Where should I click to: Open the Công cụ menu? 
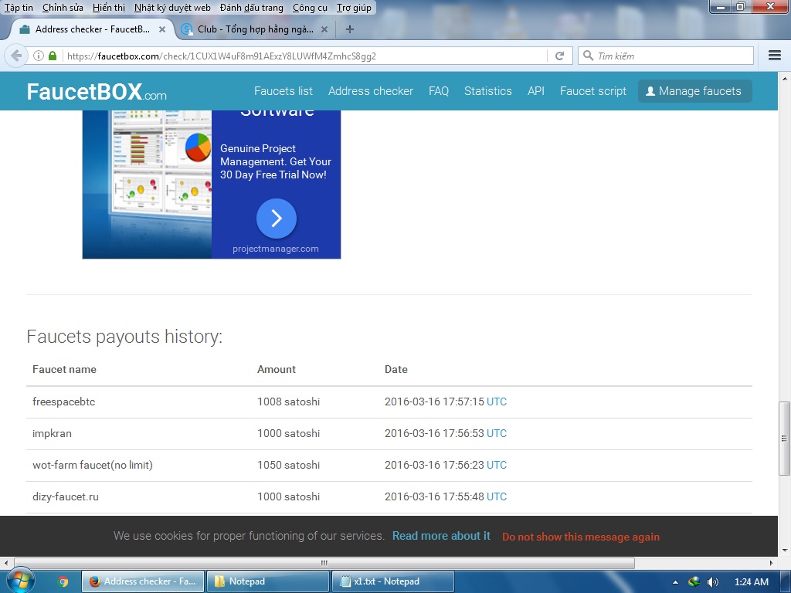(310, 8)
